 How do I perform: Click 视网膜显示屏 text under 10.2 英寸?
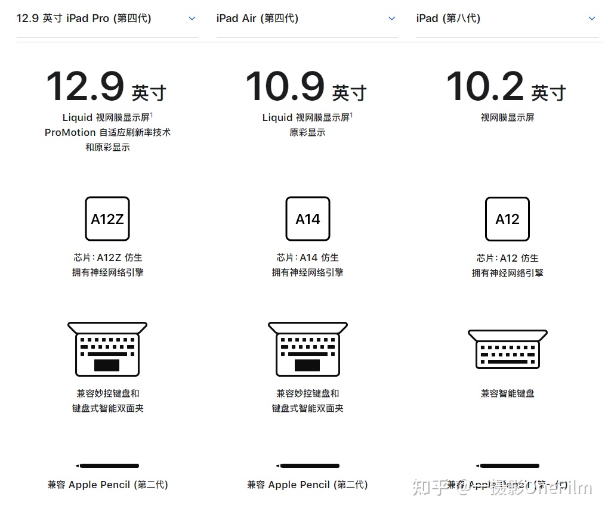pyautogui.click(x=508, y=117)
